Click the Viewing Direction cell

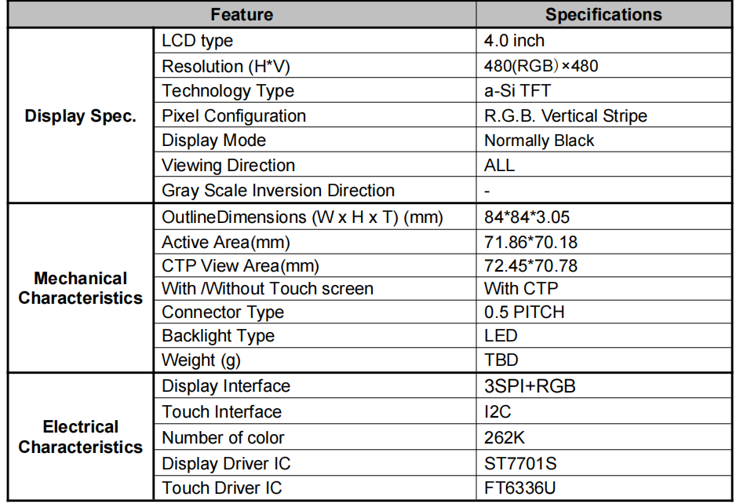click(x=228, y=166)
